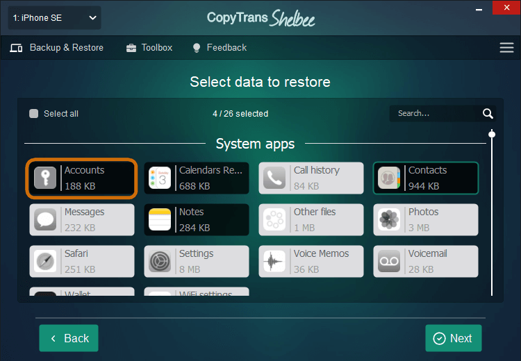Click the Notes app icon
Screen dimensions: 521x361
(160, 219)
